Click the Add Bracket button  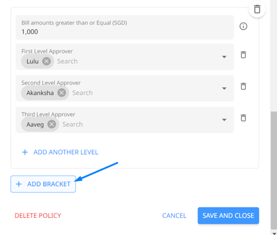[x=43, y=184]
